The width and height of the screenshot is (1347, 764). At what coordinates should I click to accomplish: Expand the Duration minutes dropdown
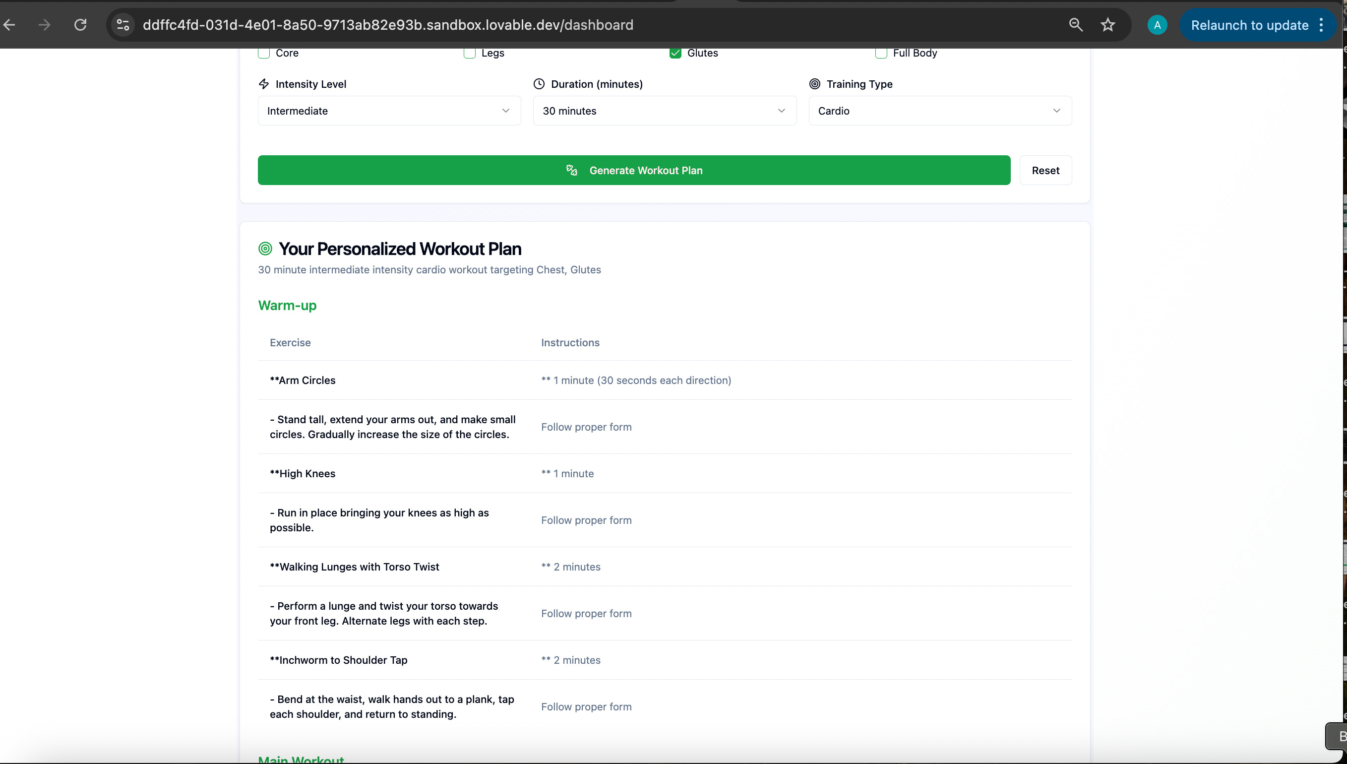[664, 111]
